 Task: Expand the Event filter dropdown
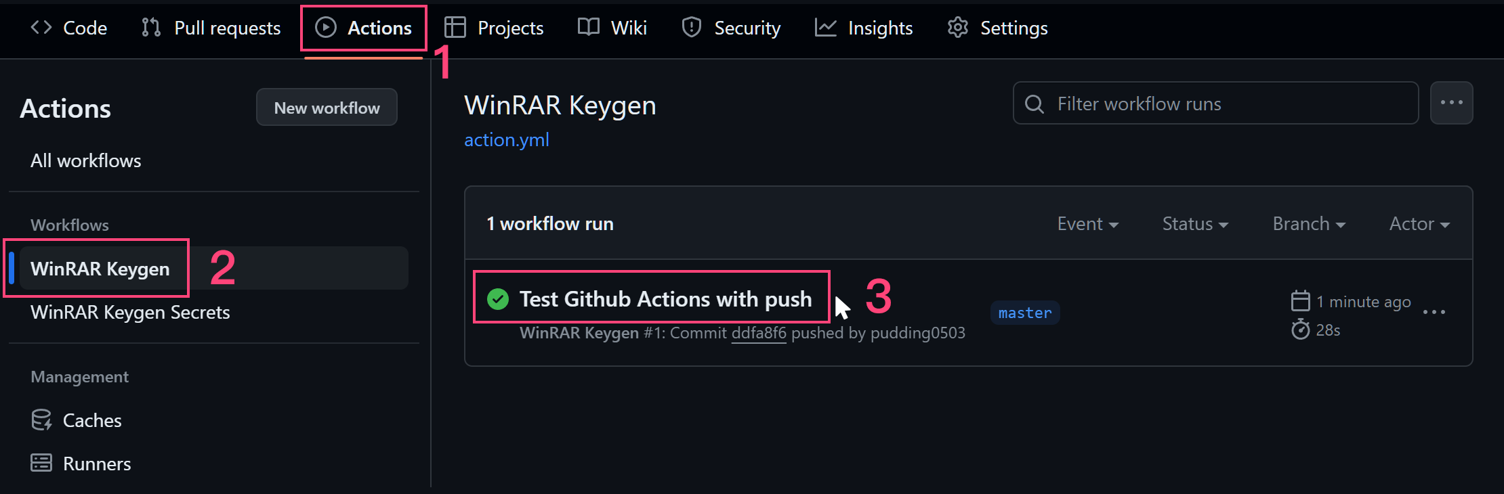[x=1087, y=224]
